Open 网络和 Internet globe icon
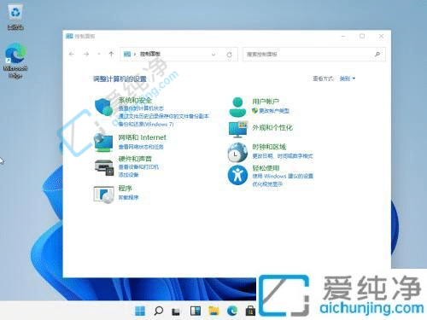Image resolution: width=427 pixels, height=320 pixels. tap(104, 143)
